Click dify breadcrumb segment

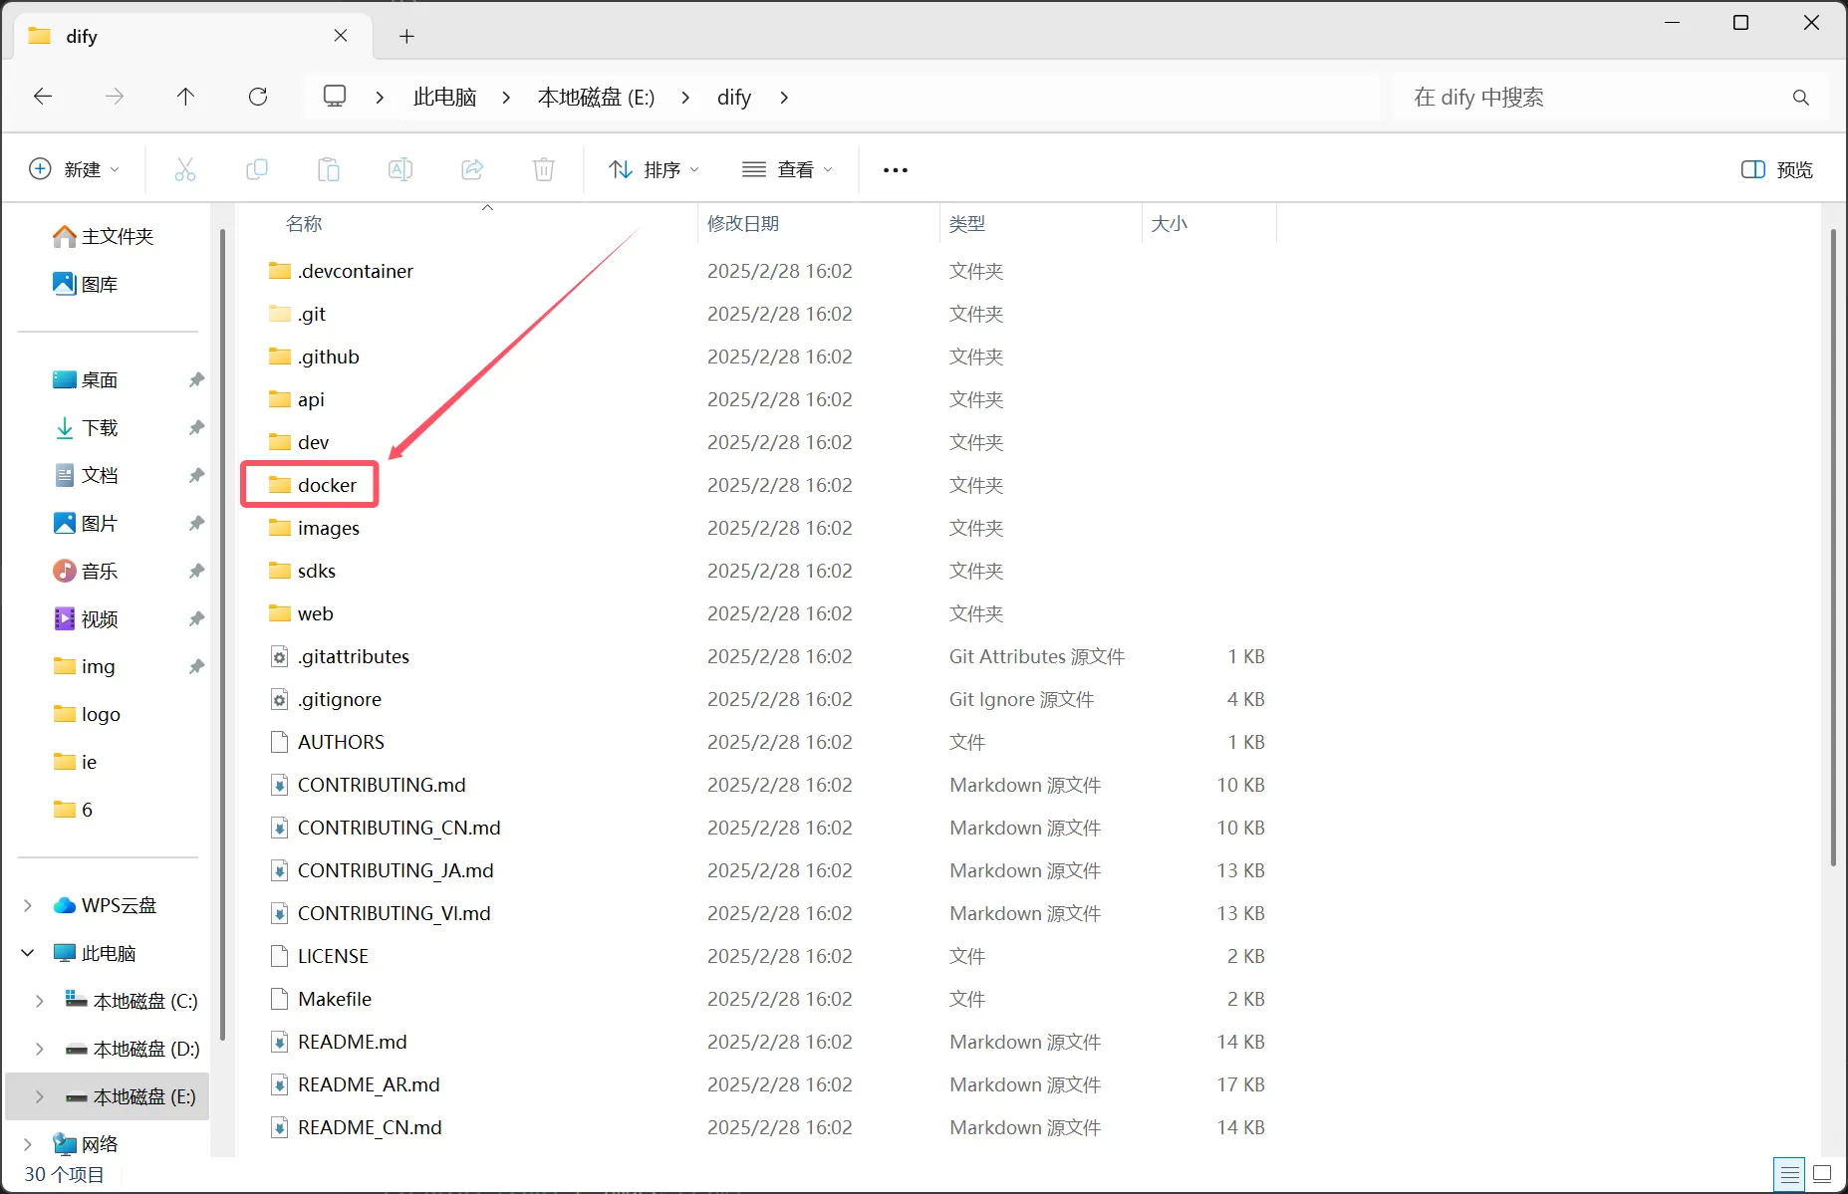tap(734, 97)
